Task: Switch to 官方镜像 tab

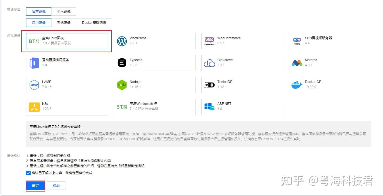Action: click(x=39, y=11)
